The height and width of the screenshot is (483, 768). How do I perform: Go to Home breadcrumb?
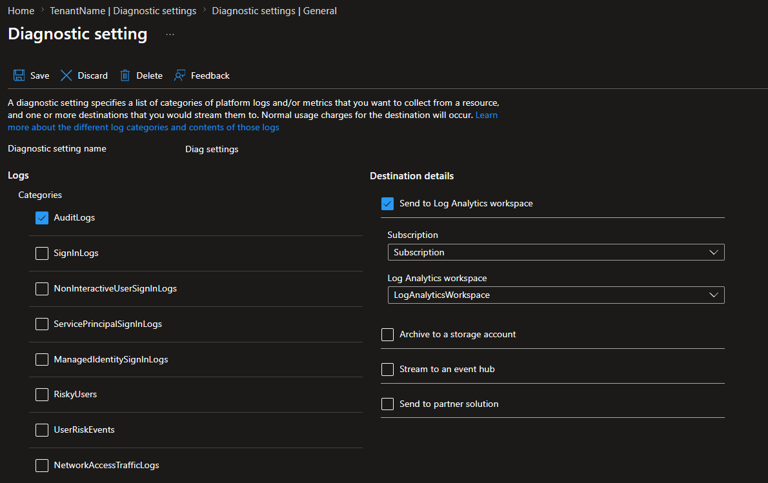point(21,11)
